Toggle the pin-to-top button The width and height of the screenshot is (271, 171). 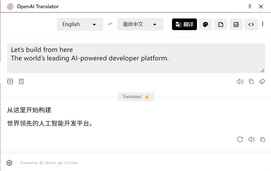click(250, 6)
